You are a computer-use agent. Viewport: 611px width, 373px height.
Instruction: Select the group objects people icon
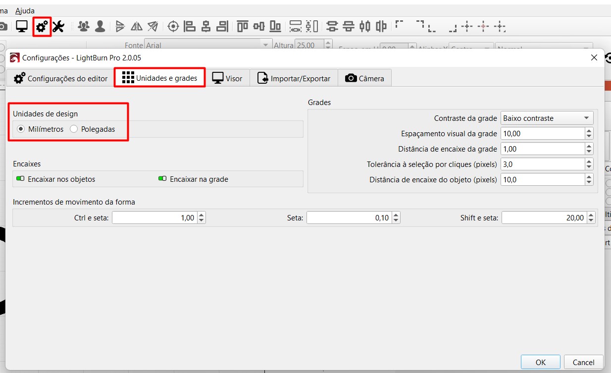(84, 26)
